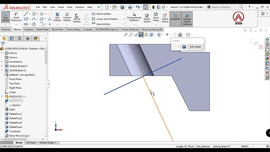Click the Section View icon

pyautogui.click(x=141, y=35)
